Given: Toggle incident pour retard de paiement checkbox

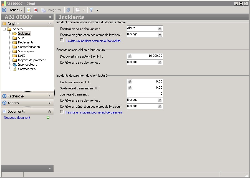Looking at the screenshot, I should pyautogui.click(x=62, y=112).
